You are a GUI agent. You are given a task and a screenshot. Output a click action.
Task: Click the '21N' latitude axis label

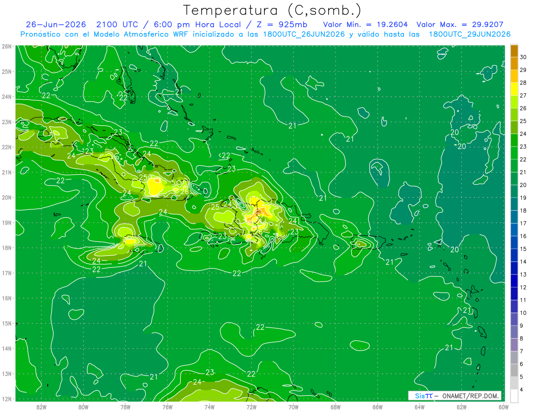(x=7, y=172)
